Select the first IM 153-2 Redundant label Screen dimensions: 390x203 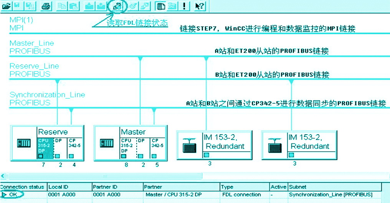point(224,141)
